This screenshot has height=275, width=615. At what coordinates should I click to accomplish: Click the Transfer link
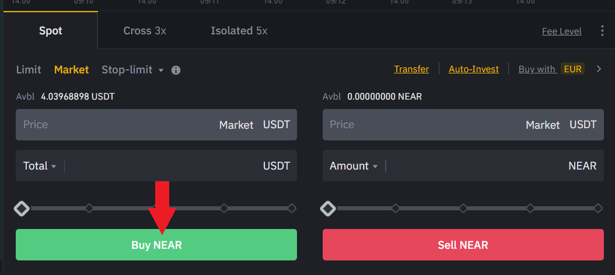pos(411,69)
